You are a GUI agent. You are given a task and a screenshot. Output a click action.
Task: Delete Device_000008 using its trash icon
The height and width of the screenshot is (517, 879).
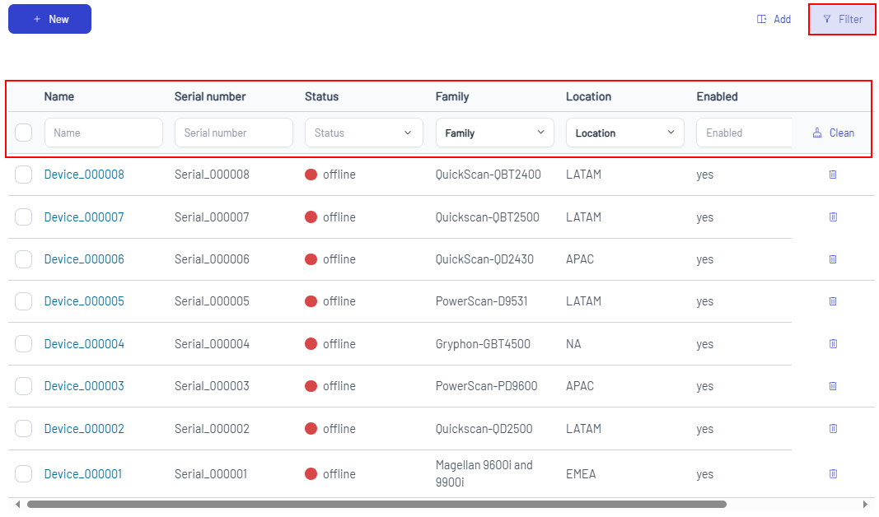[x=832, y=175]
